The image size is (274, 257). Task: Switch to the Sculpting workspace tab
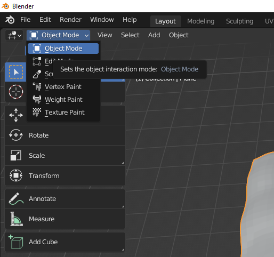239,21
